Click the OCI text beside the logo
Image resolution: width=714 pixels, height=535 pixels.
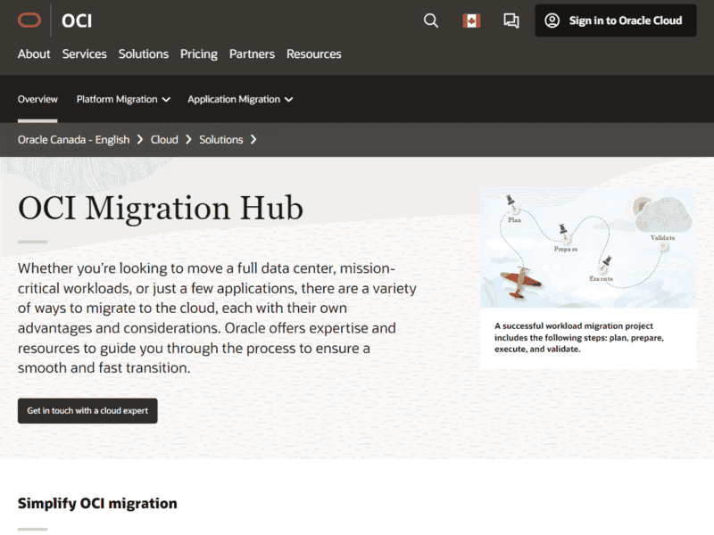click(77, 21)
